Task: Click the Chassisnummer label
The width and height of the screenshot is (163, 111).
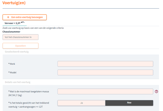Action: pyautogui.click(x=11, y=32)
